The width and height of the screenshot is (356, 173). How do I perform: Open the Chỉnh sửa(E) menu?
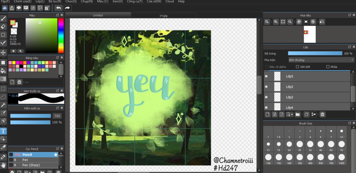tap(23, 1)
